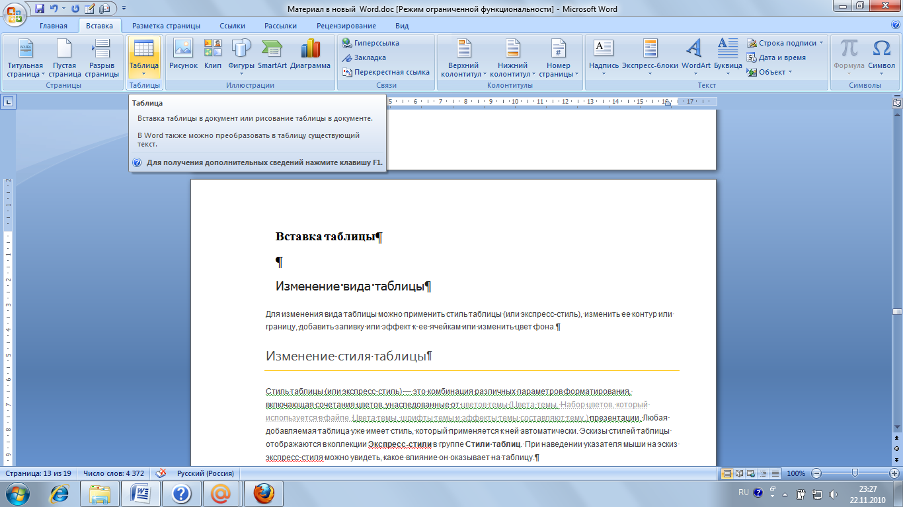Save the document from Quick Access toolbar
This screenshot has height=507, width=903.
point(40,9)
